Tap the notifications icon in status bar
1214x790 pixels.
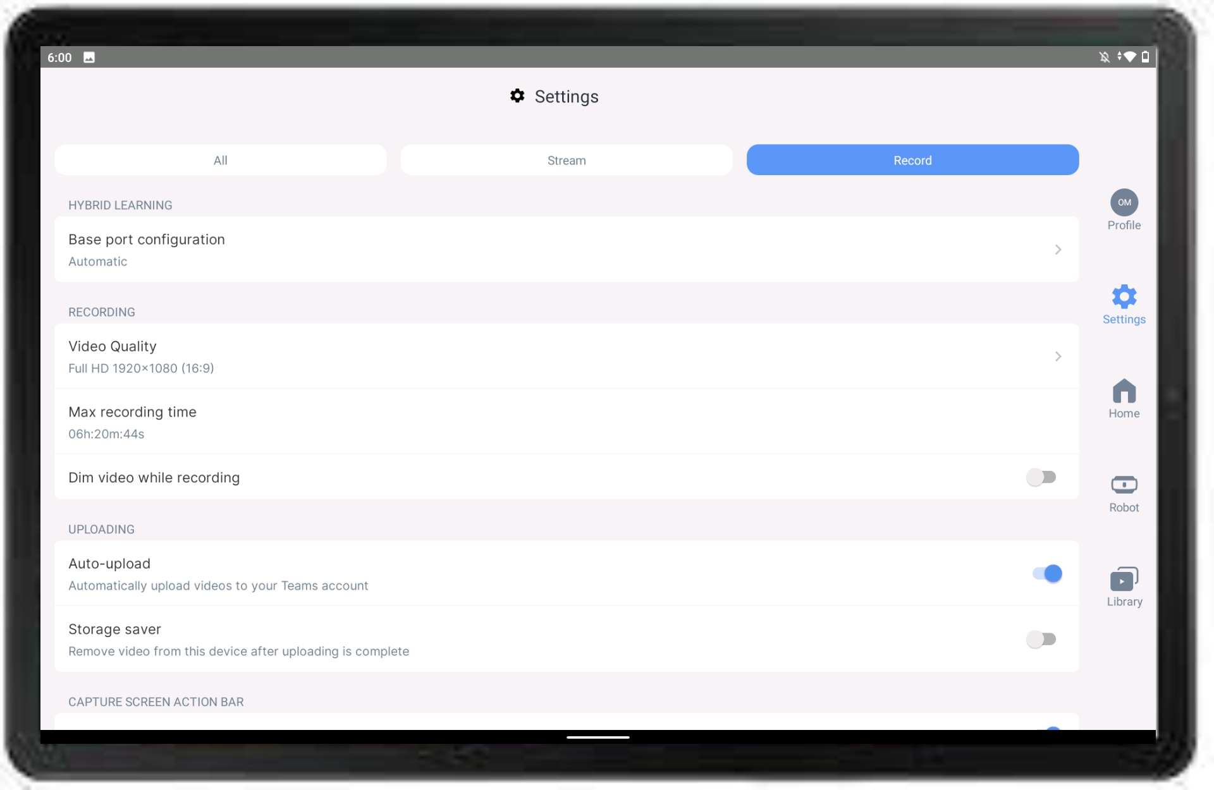[x=1105, y=57]
